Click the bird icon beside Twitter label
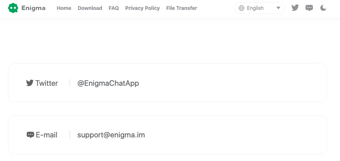Viewport: 340px width, 161px height. (x=30, y=83)
